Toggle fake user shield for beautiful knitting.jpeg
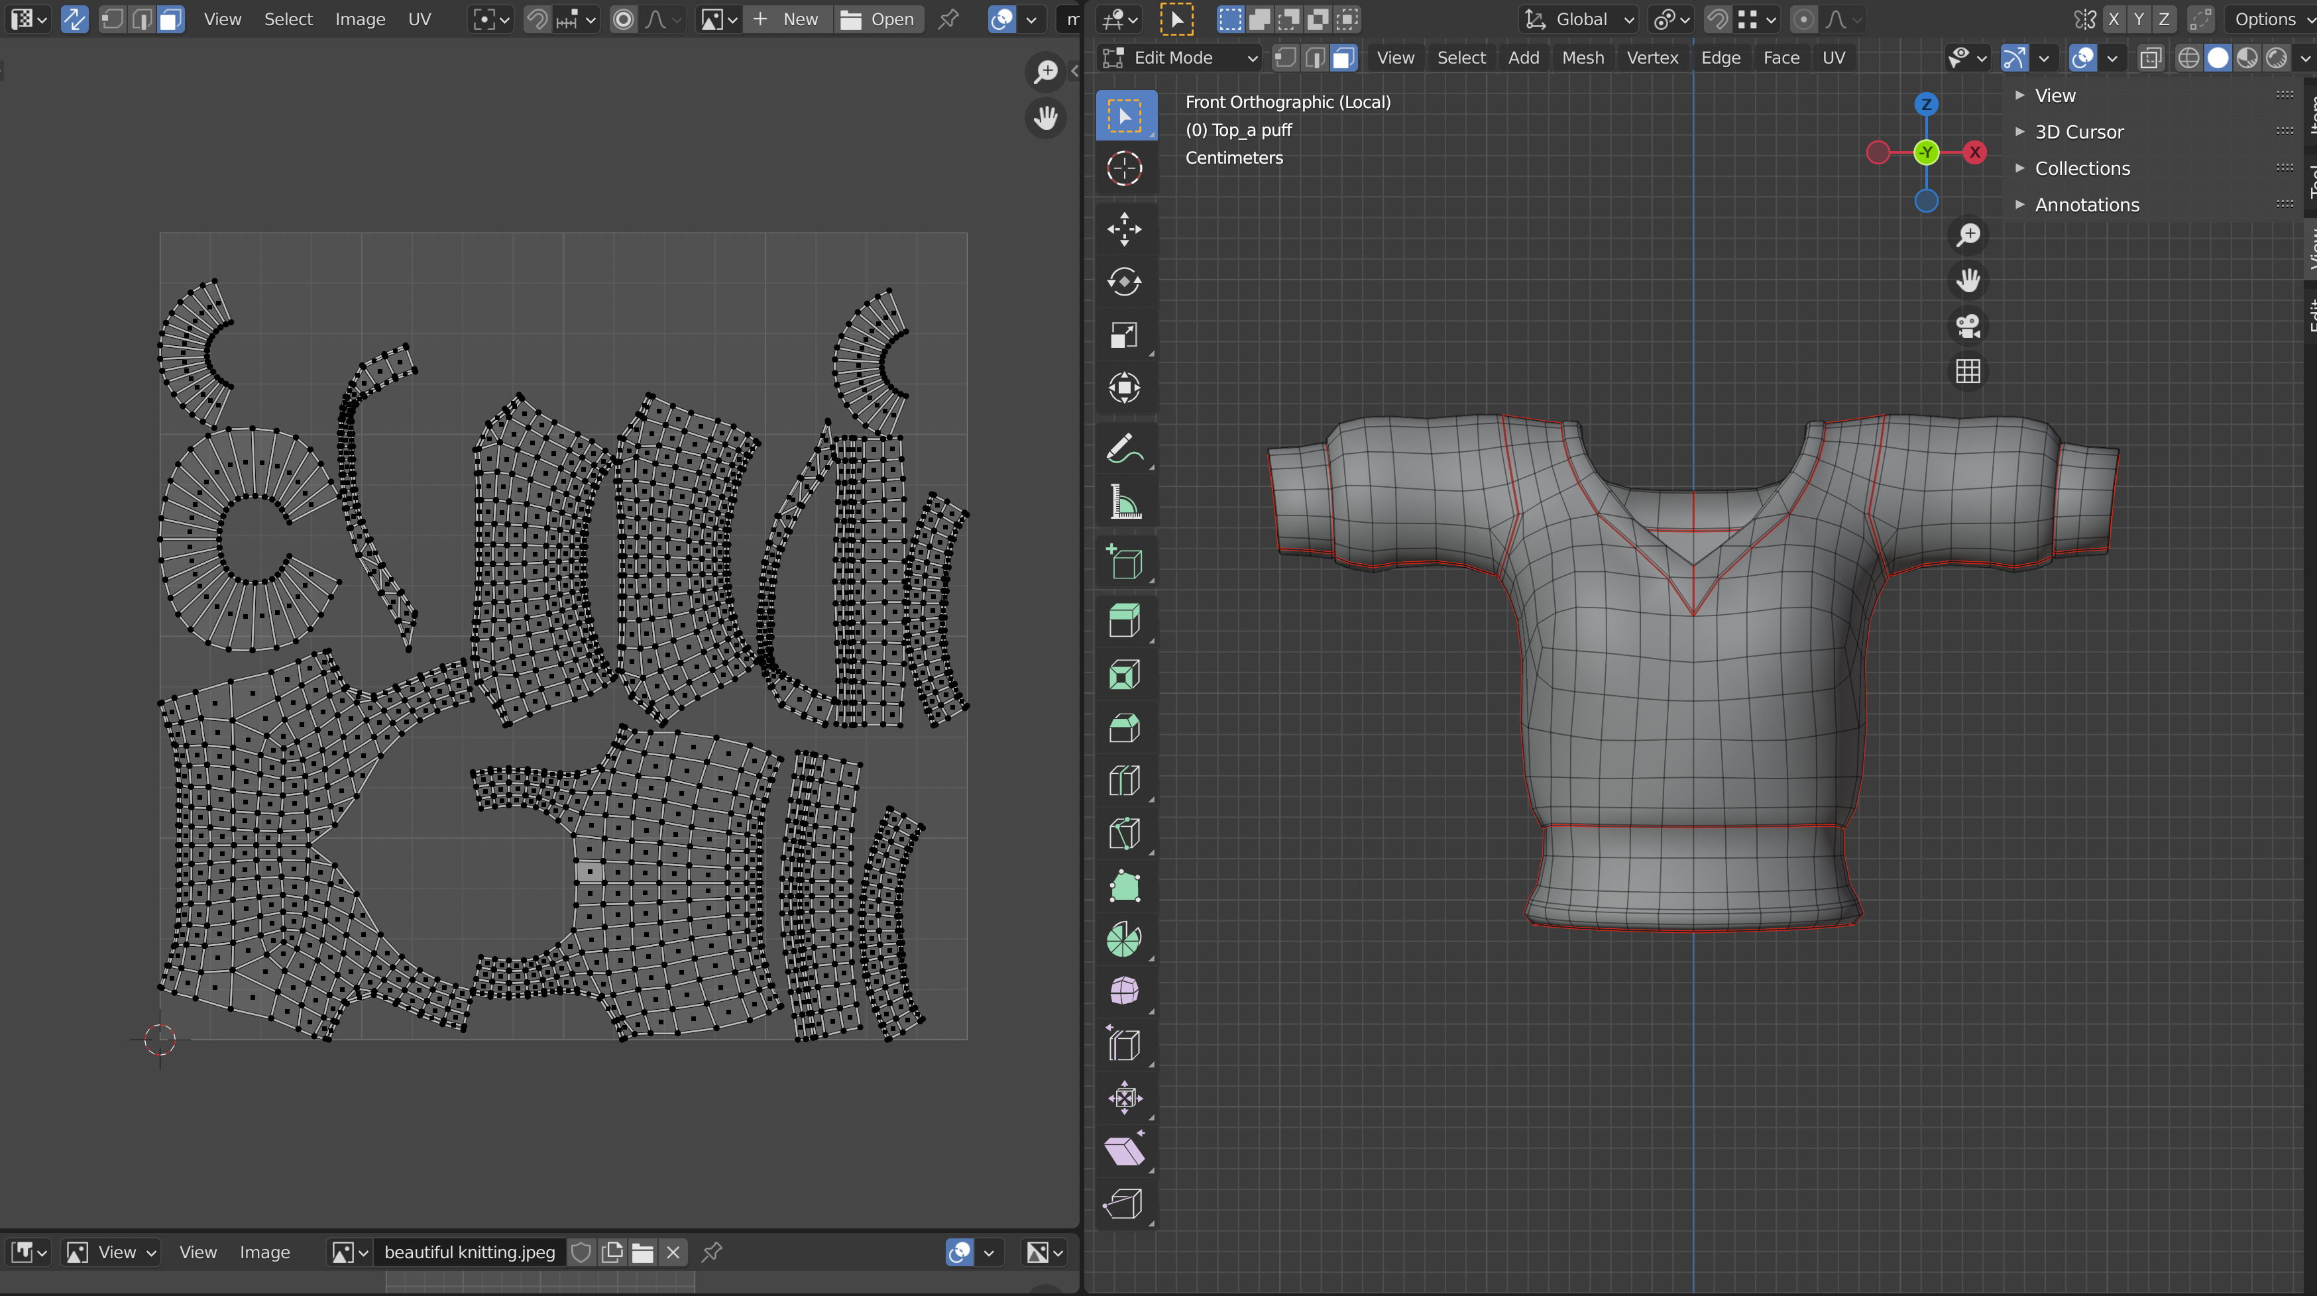The image size is (2317, 1296). 581,1252
